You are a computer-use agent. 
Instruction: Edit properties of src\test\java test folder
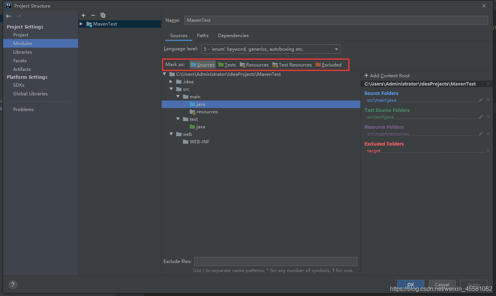[x=481, y=117]
